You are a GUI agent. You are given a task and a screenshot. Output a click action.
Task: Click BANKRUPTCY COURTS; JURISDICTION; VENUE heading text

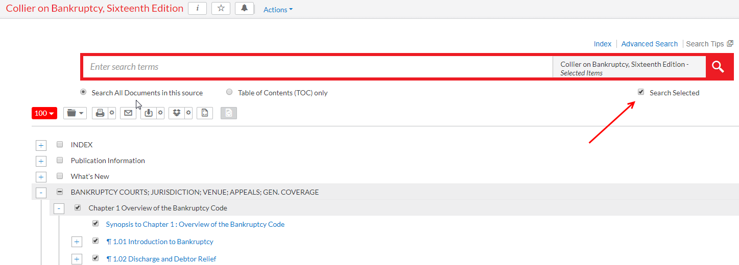pos(195,192)
